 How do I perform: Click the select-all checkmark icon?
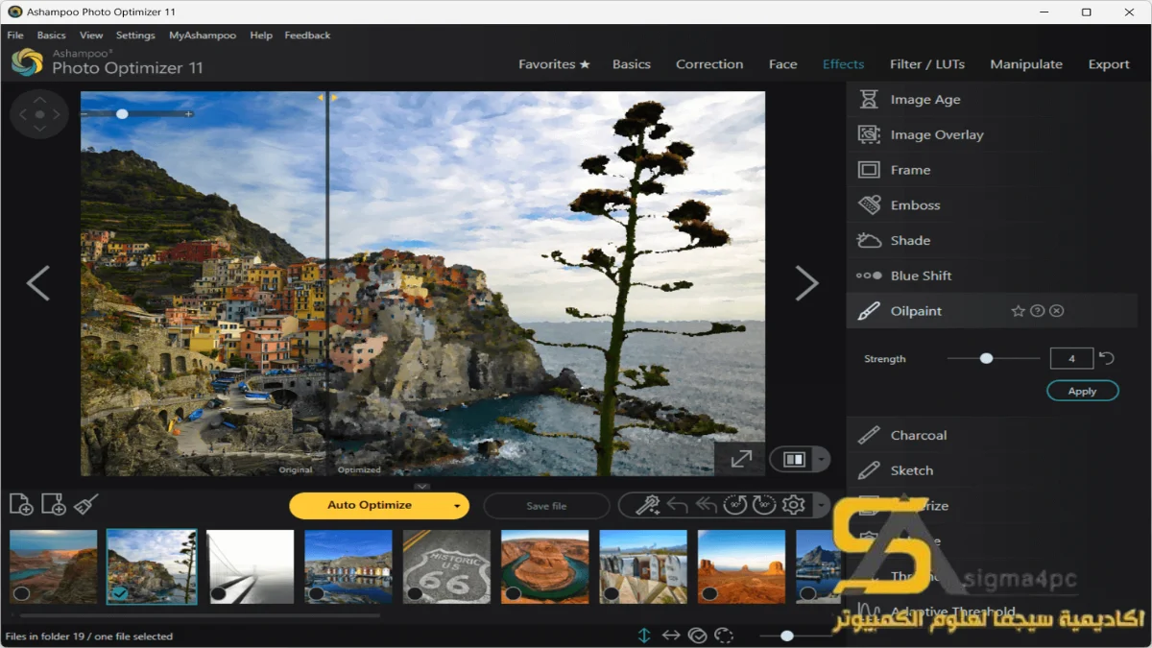[698, 636]
